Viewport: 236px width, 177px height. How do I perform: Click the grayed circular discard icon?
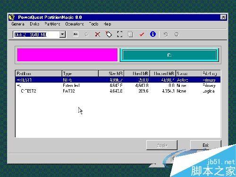(177, 34)
